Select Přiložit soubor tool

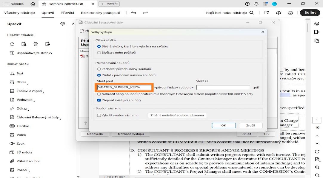tap(25, 161)
